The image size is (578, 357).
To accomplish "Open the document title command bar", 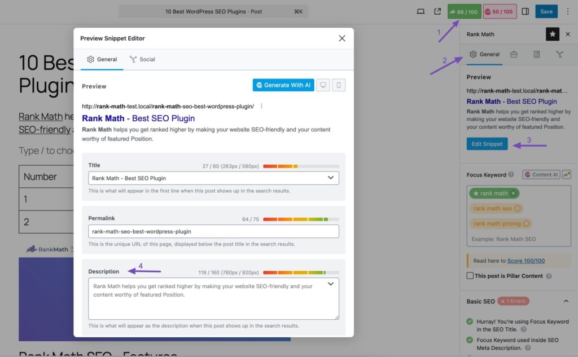I will coord(213,11).
